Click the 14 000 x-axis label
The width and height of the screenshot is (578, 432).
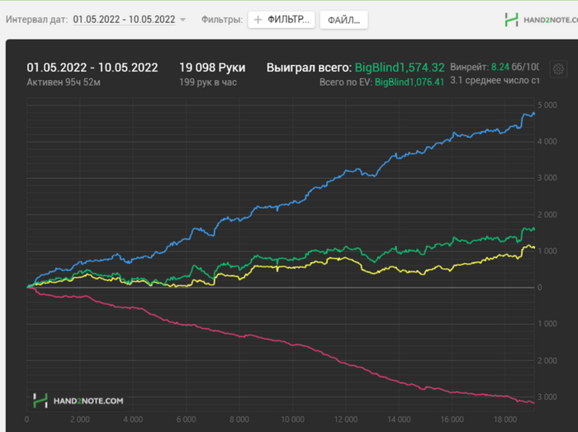(399, 420)
